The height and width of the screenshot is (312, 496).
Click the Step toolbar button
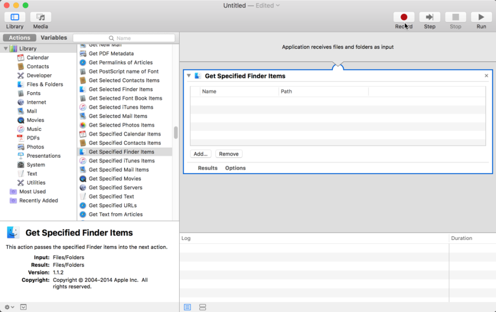point(430,17)
